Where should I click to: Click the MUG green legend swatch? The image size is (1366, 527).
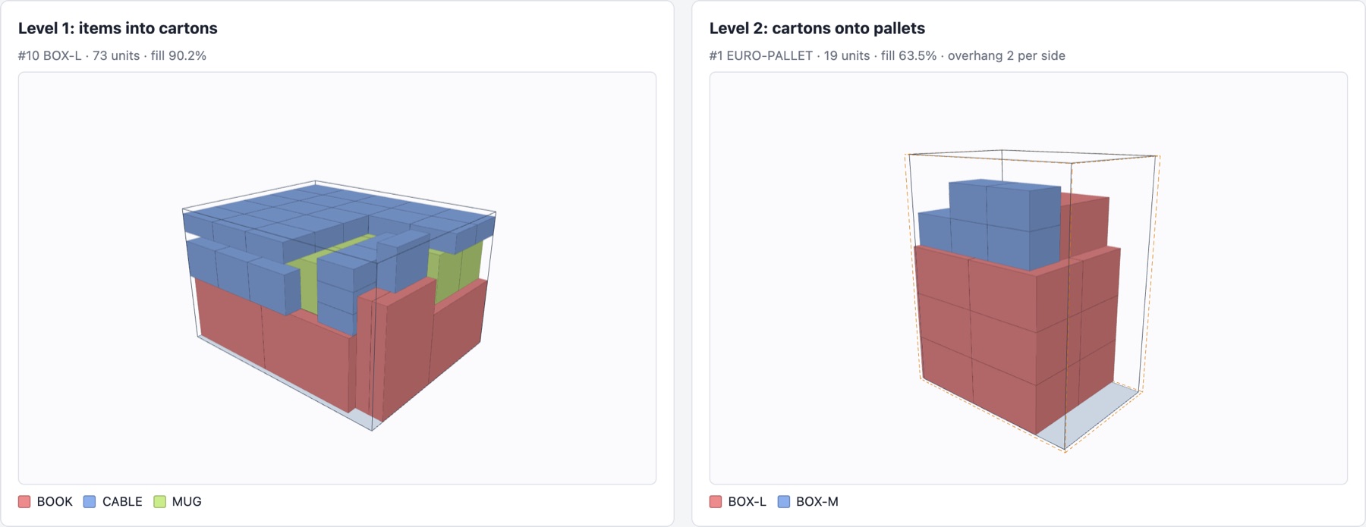pos(159,501)
